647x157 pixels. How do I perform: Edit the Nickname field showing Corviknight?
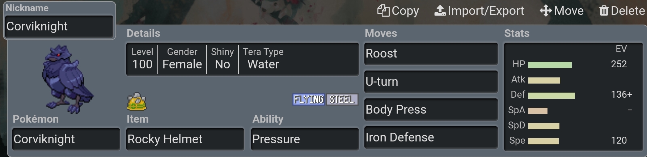point(59,26)
